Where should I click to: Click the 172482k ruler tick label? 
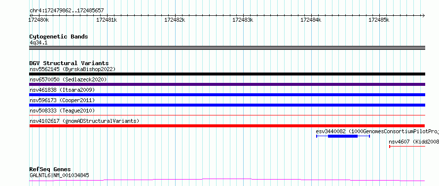pos(175,20)
